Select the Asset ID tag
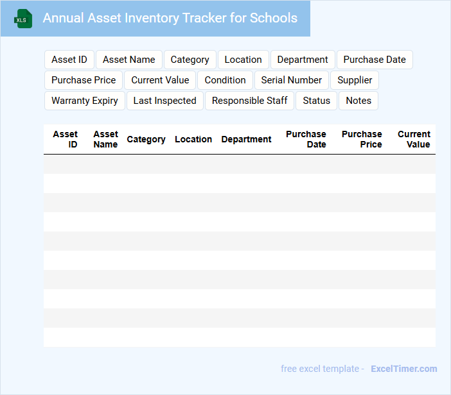 69,60
